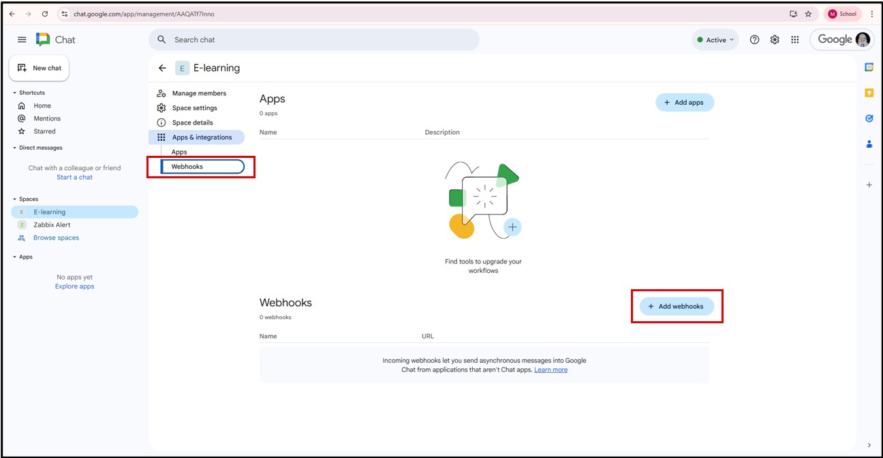Click the Search chat field
Viewport: 883px width, 458px height.
coord(313,40)
